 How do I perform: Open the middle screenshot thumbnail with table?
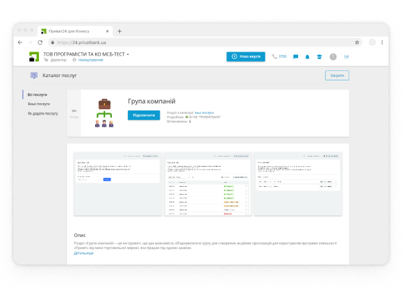point(208,184)
